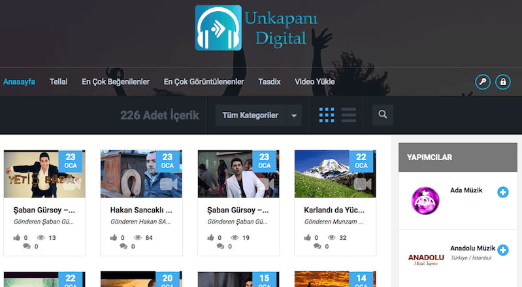Open the Anasayfa menu item

coord(20,82)
